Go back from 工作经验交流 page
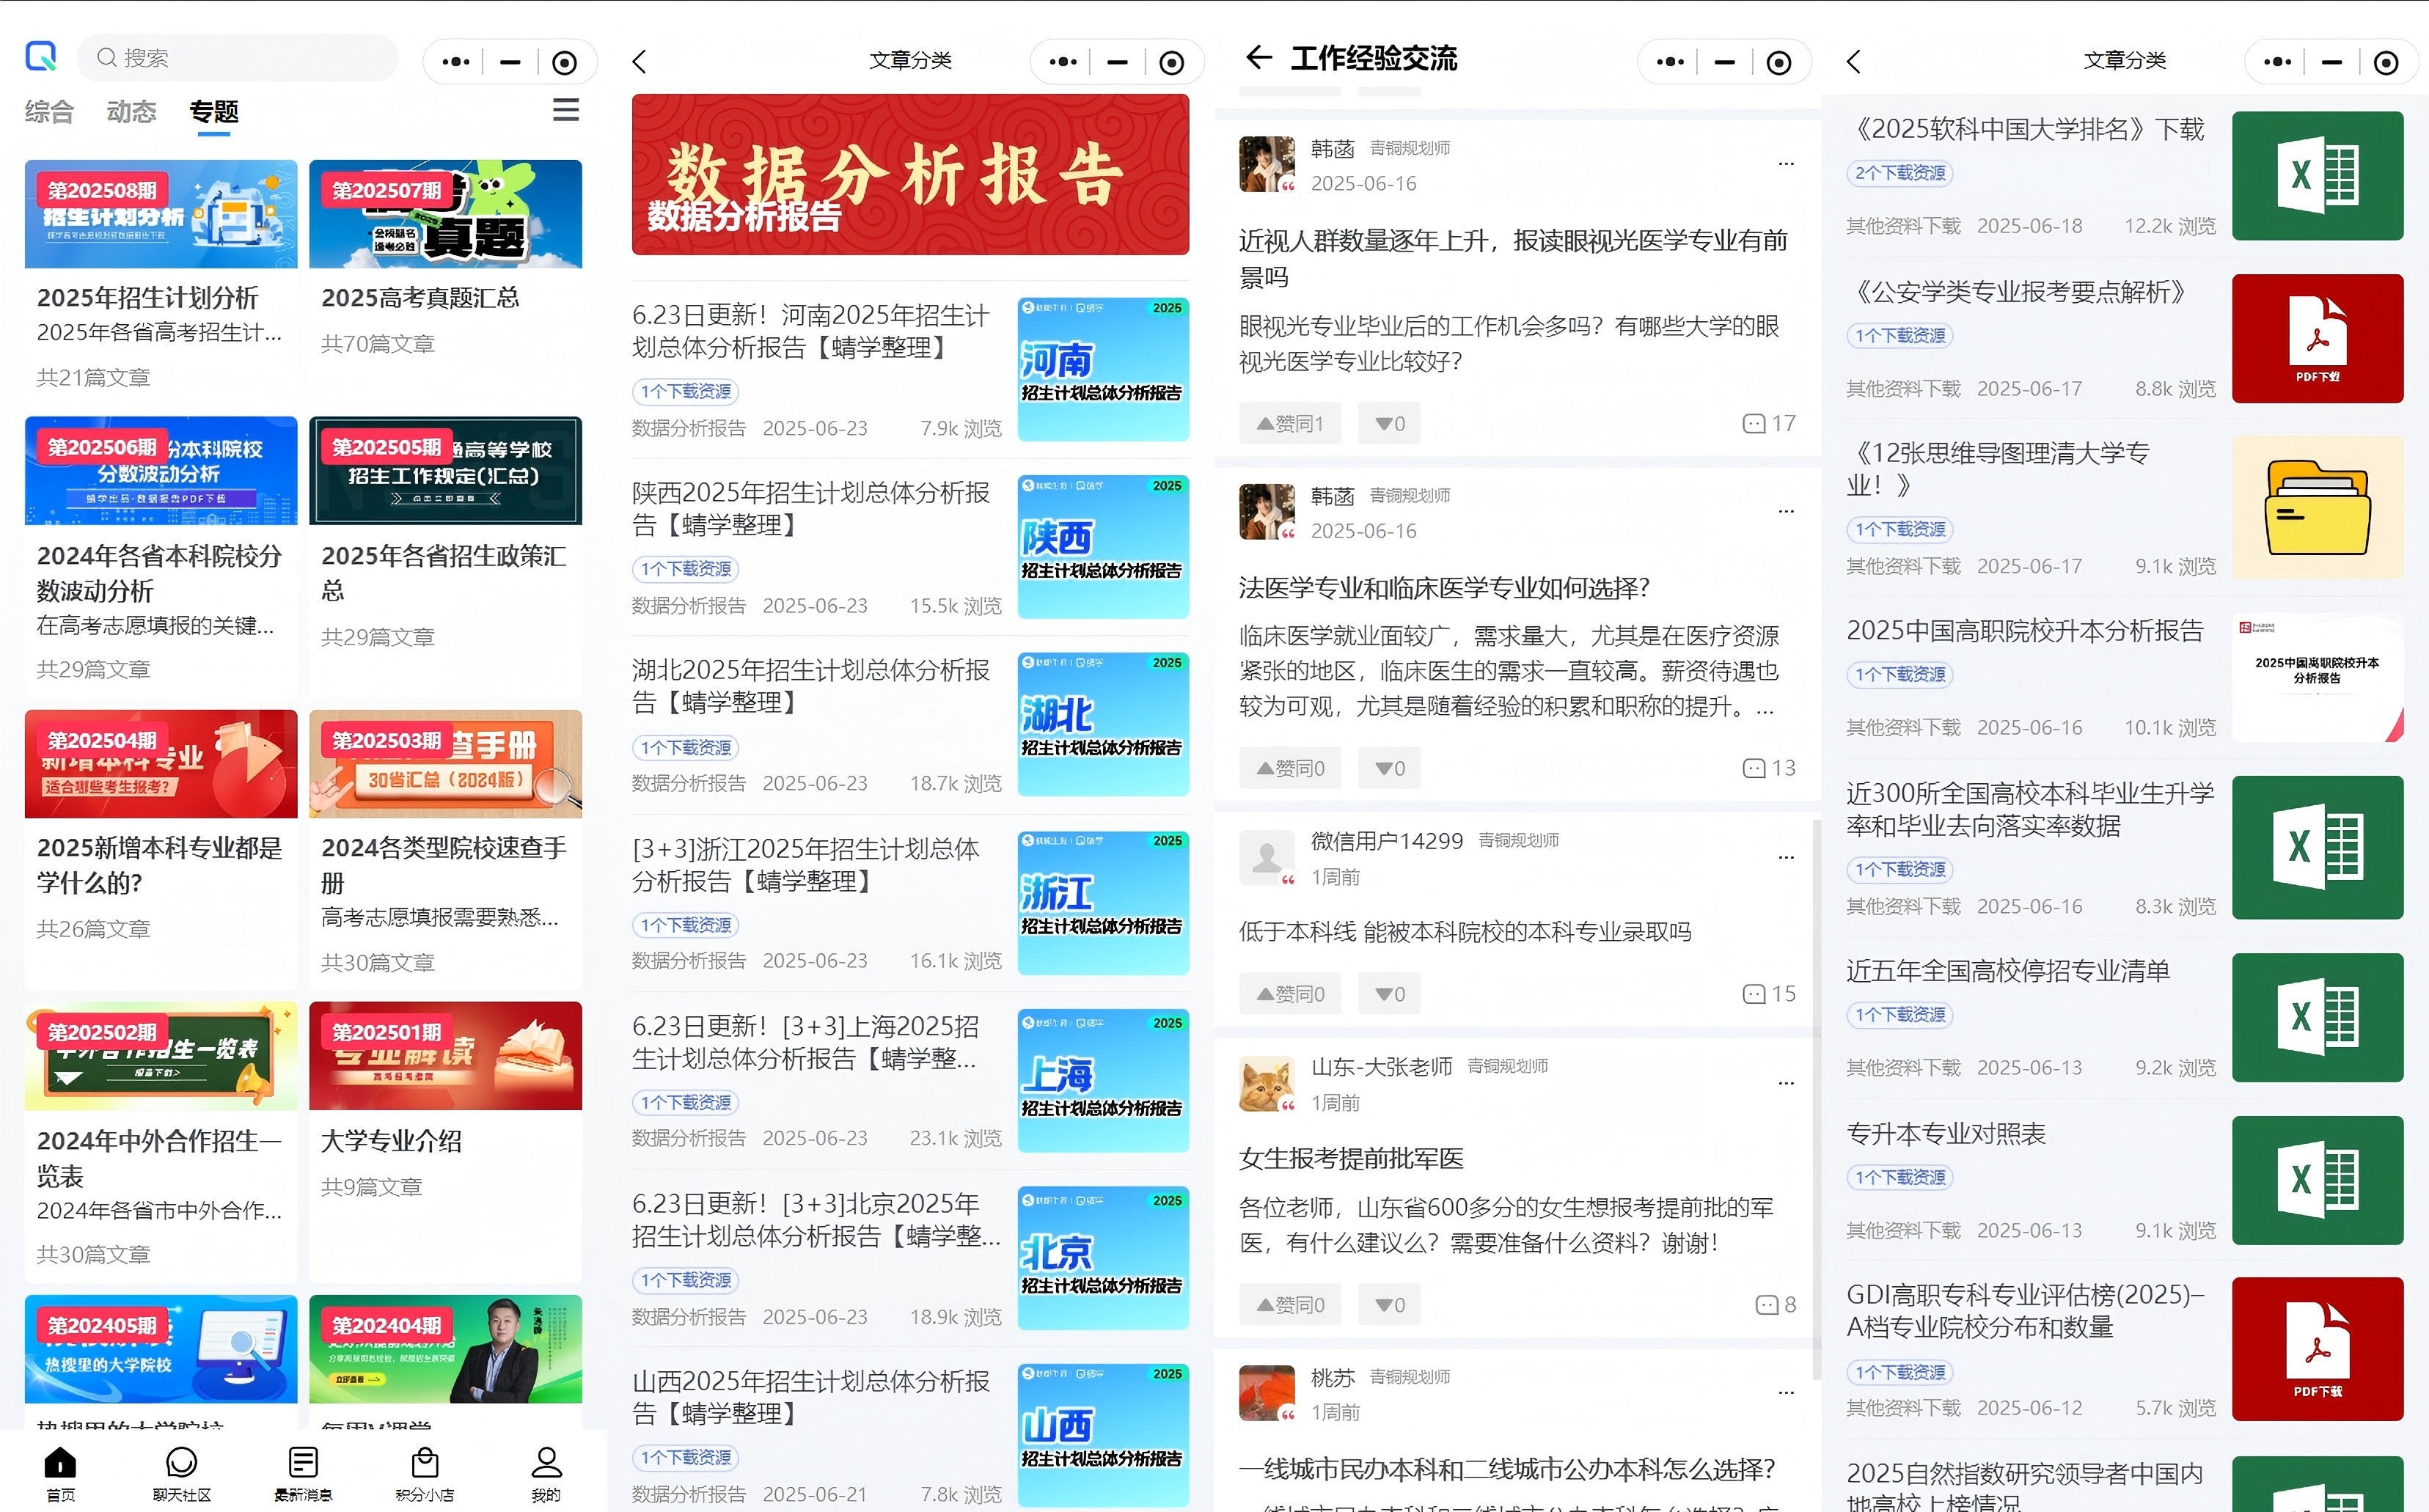 coord(1257,58)
